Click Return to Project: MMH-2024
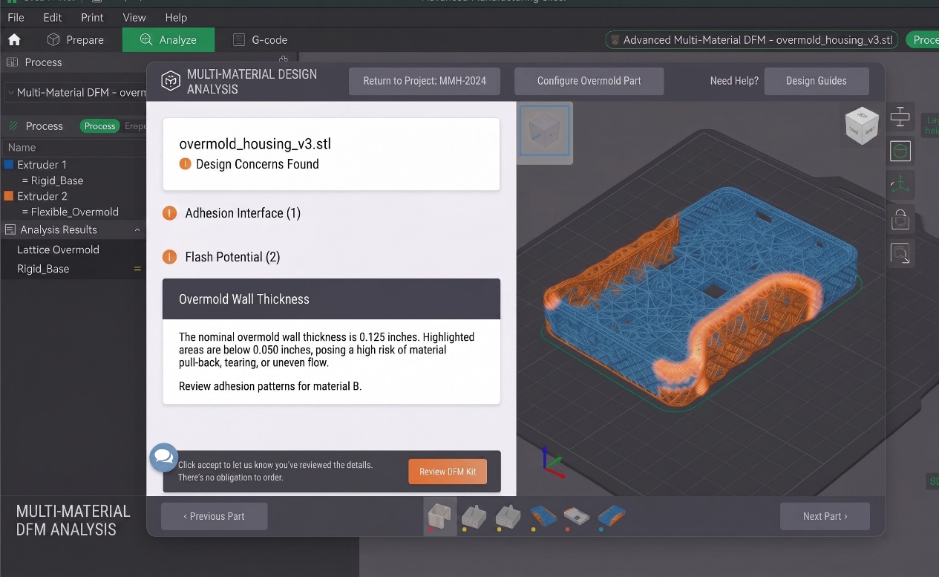Image resolution: width=939 pixels, height=577 pixels. coord(425,81)
